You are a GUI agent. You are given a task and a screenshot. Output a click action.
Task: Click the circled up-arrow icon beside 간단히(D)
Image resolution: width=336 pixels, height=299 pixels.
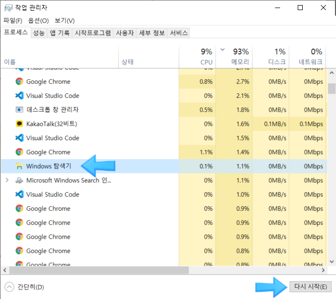point(9,287)
